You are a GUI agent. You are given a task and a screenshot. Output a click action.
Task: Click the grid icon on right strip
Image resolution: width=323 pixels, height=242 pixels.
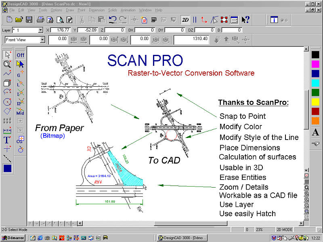(x=306, y=181)
